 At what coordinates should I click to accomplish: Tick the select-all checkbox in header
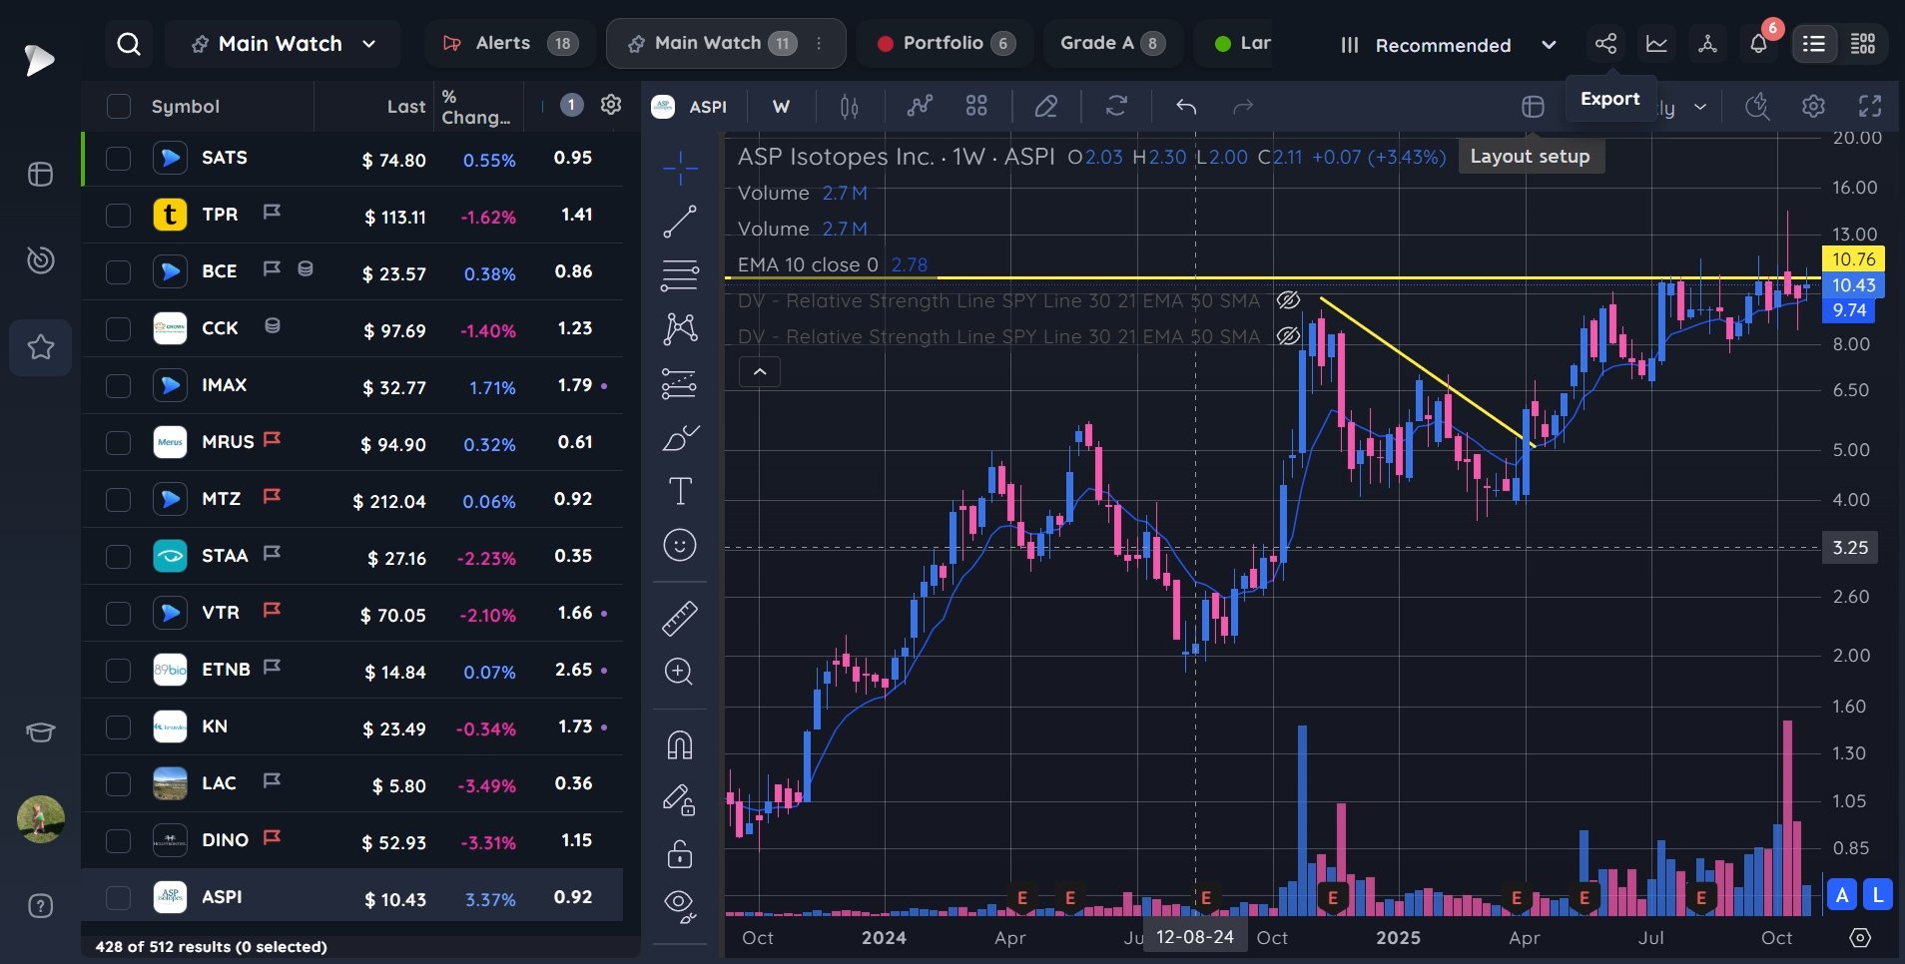coord(119,107)
